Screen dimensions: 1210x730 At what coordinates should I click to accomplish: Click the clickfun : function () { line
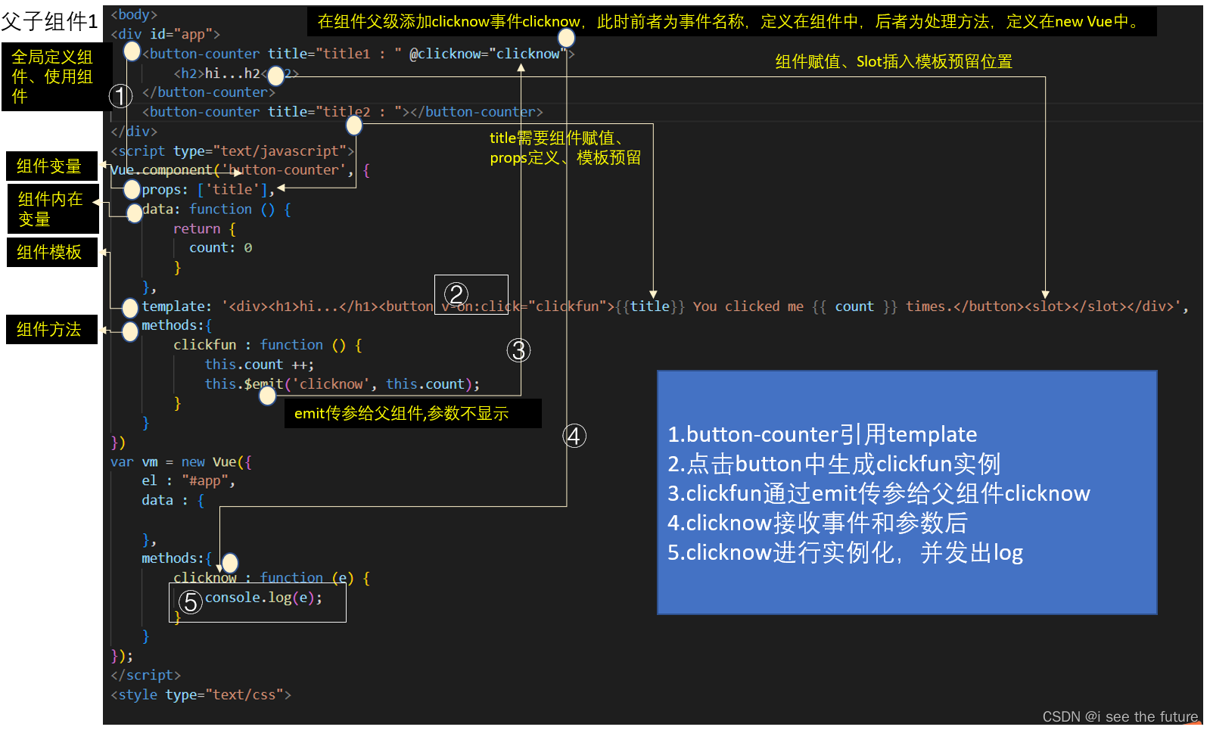point(268,345)
